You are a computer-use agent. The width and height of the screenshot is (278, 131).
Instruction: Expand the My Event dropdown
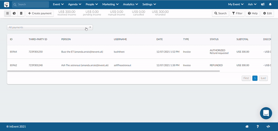coord(236,5)
